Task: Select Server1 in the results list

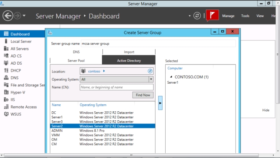Action: [103, 117]
